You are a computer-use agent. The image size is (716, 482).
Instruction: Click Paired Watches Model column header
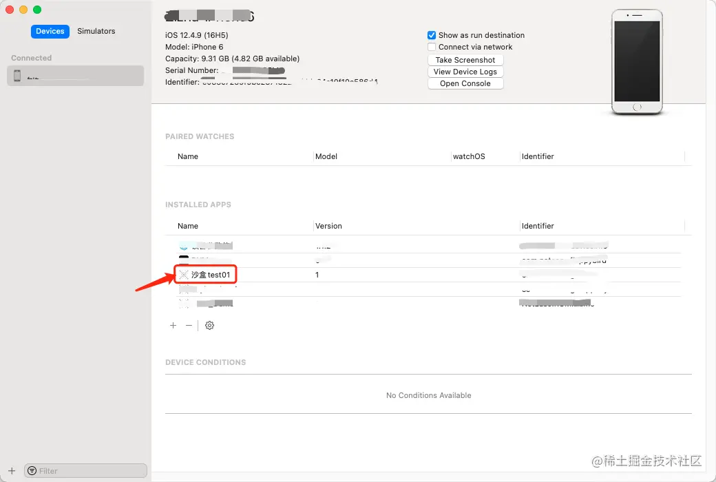[x=326, y=156]
